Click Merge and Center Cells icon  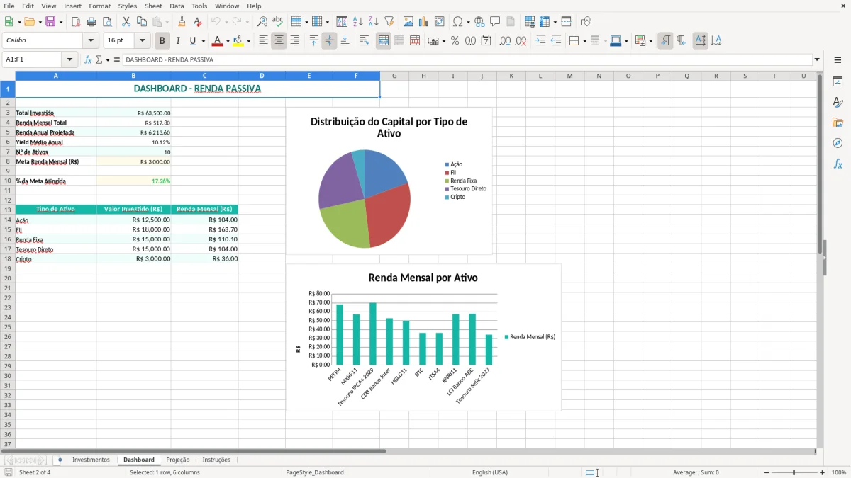pos(384,41)
